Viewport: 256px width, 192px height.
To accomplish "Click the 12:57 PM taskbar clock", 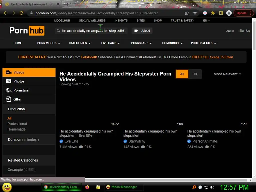I will [x=234, y=187].
